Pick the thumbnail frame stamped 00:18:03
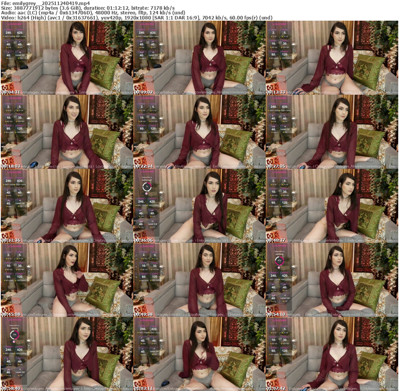This screenshot has height=391, width=399. (x=67, y=132)
